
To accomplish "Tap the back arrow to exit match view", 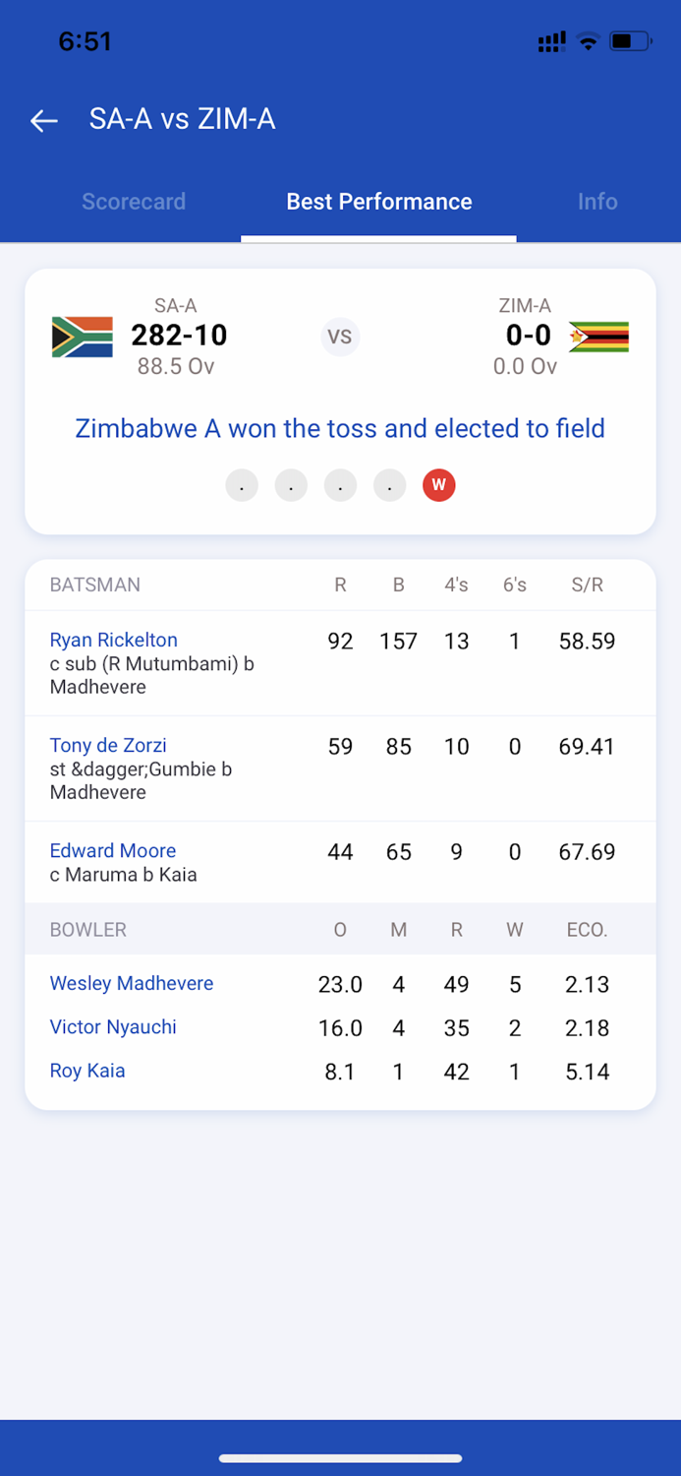I will click(x=43, y=120).
